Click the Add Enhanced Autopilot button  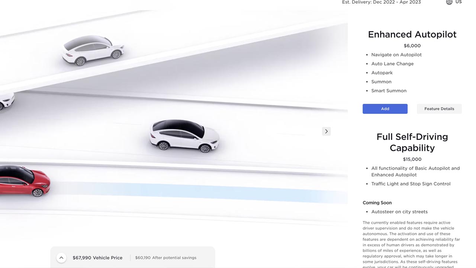coord(385,109)
